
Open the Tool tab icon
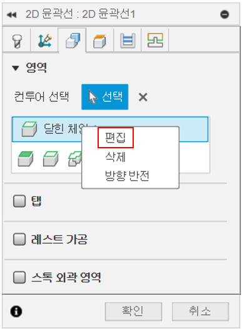coord(17,41)
